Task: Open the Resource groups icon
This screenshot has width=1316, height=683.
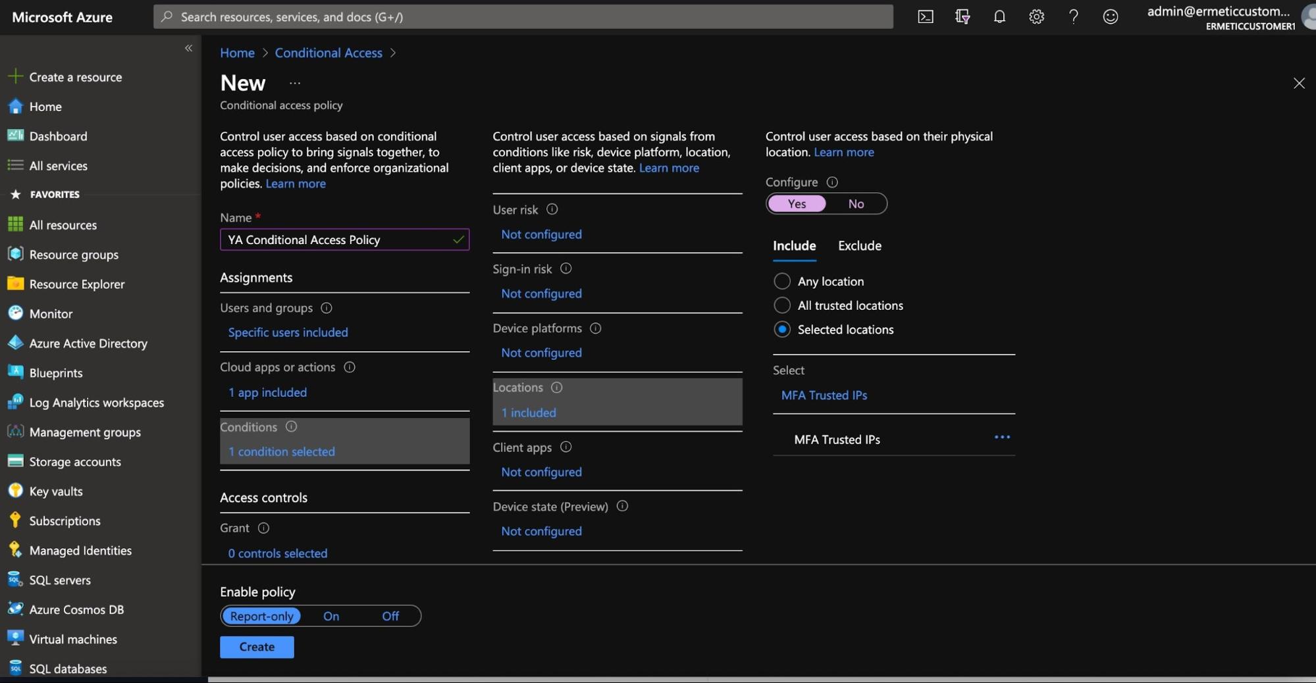Action: 15,254
